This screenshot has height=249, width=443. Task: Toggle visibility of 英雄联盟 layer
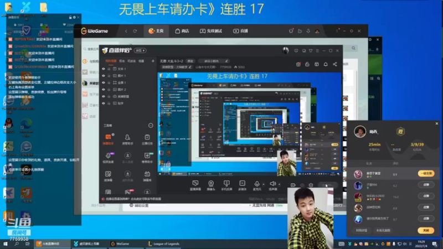click(104, 96)
